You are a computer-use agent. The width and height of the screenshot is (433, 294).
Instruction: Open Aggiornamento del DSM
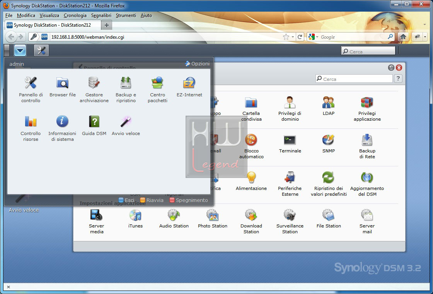[367, 184]
